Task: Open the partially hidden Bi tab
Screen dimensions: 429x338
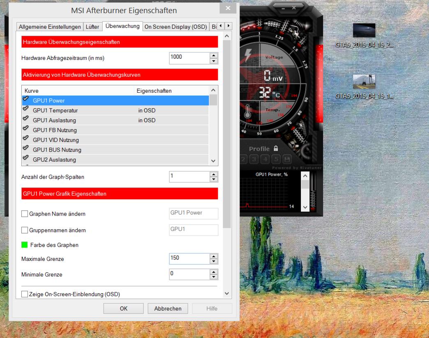Action: click(x=213, y=27)
